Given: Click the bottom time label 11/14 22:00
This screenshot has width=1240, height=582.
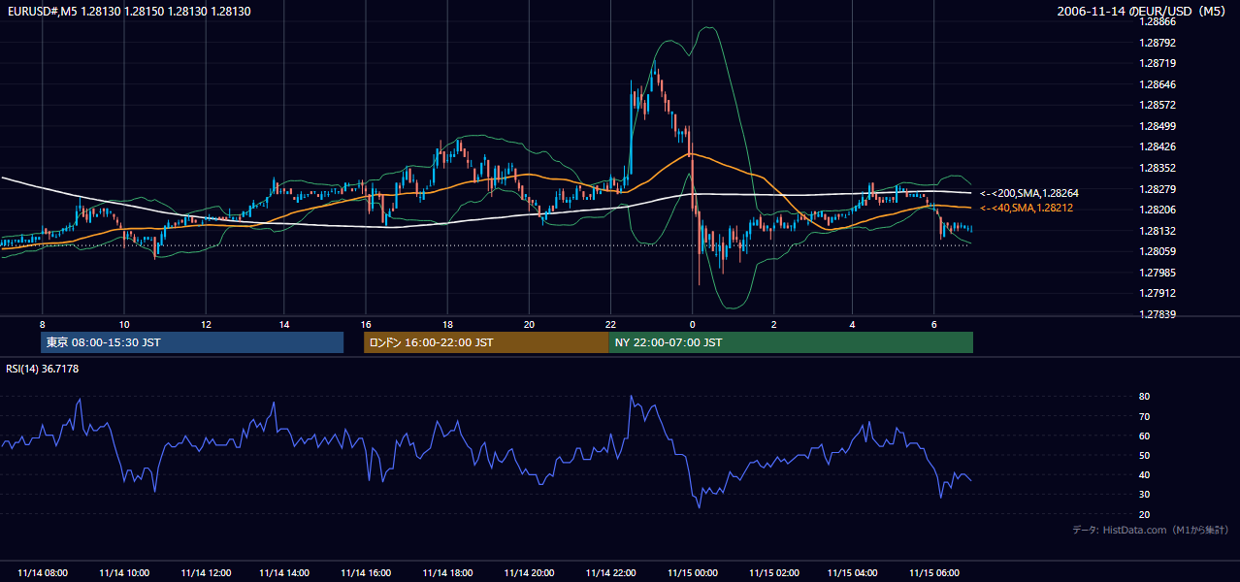Looking at the screenshot, I should pyautogui.click(x=610, y=573).
